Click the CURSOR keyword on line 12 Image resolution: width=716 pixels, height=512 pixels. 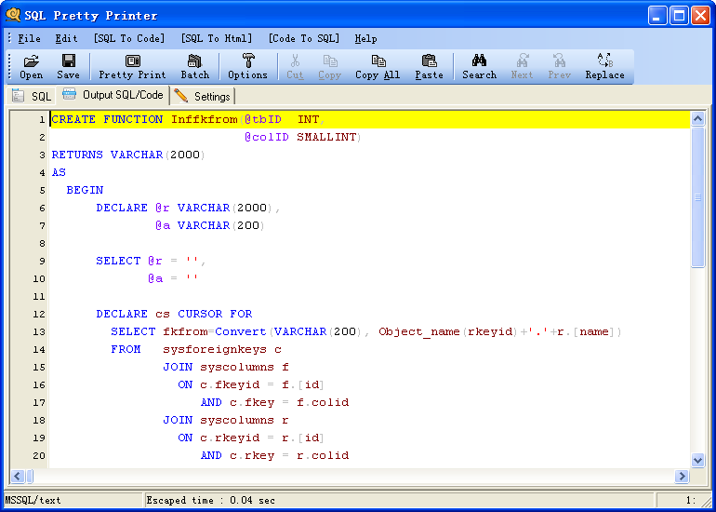click(x=200, y=314)
